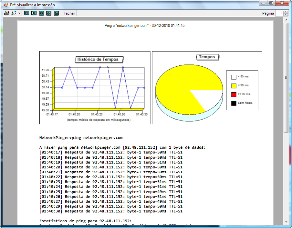Image resolution: width=292 pixels, height=228 pixels.
Task: Close the Pré-visualizar a impressão window
Action: point(282,3)
